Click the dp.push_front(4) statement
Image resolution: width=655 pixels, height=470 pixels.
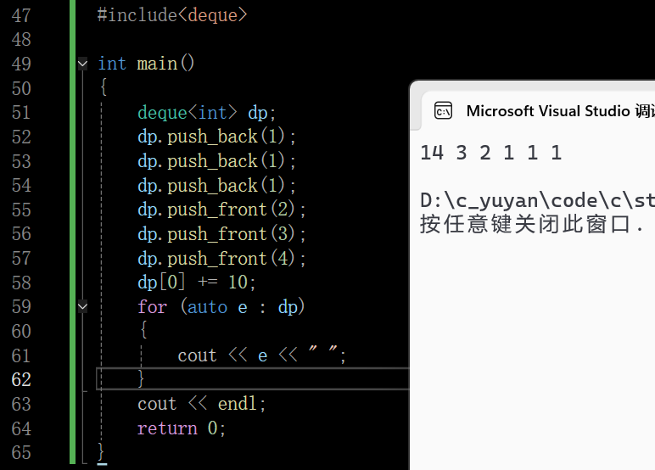click(221, 258)
